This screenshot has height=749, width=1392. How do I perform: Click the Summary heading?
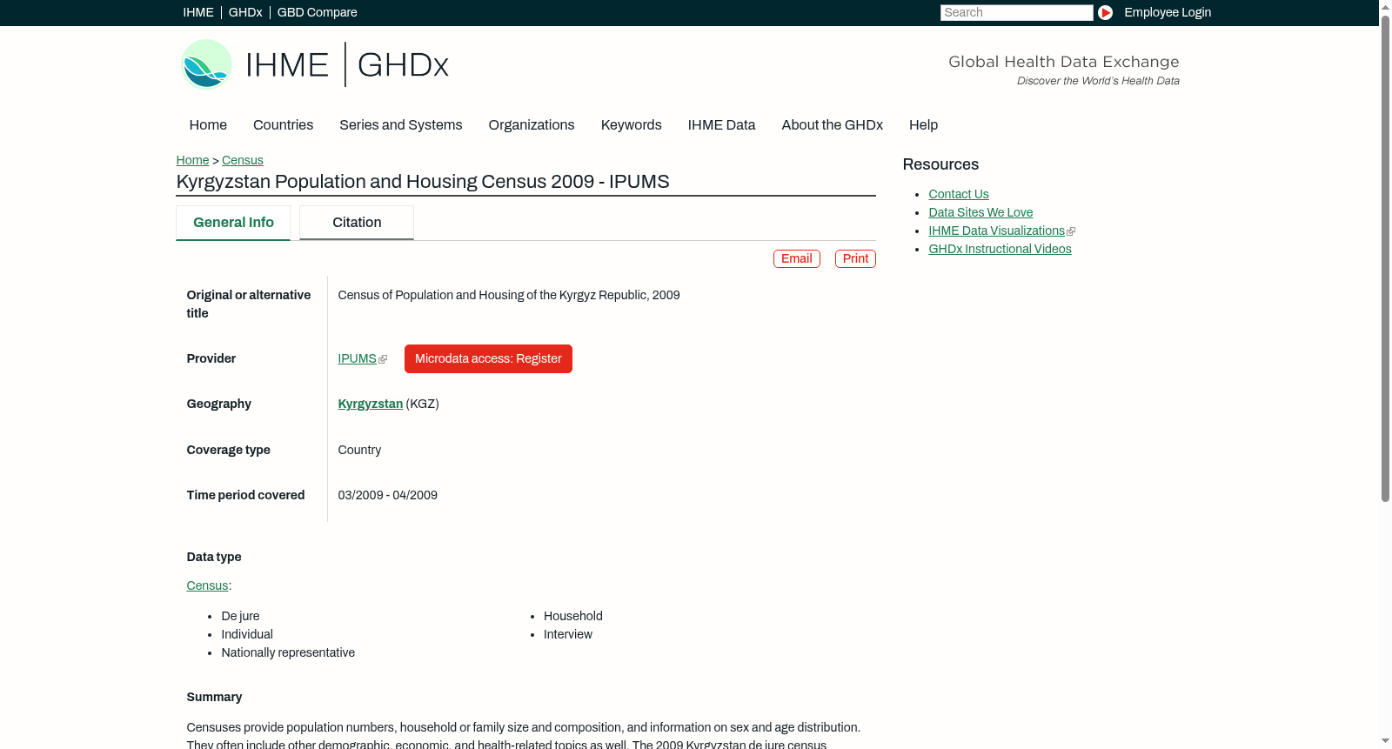tap(214, 697)
